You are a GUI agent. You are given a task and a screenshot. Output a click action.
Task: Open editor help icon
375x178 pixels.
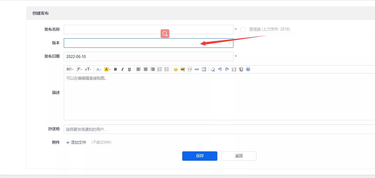248,69
